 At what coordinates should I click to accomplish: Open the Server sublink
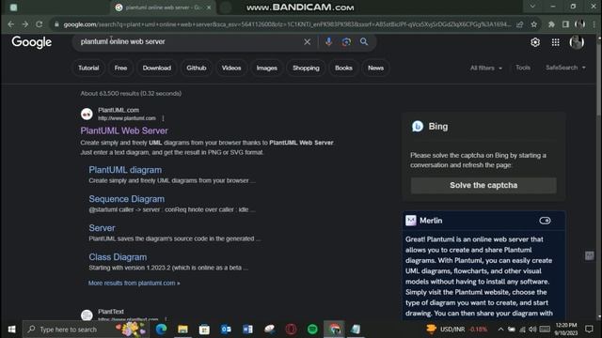(102, 228)
